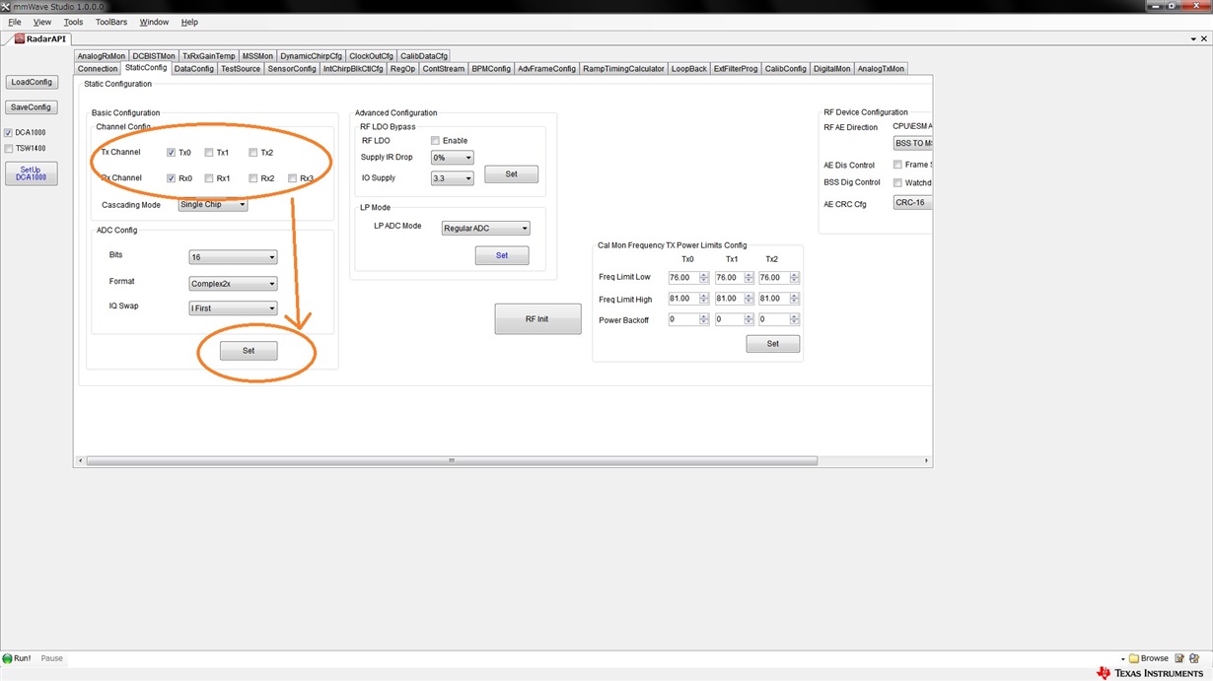
Task: Enable the BSS Dig Control Watchdog checkbox
Action: click(897, 182)
